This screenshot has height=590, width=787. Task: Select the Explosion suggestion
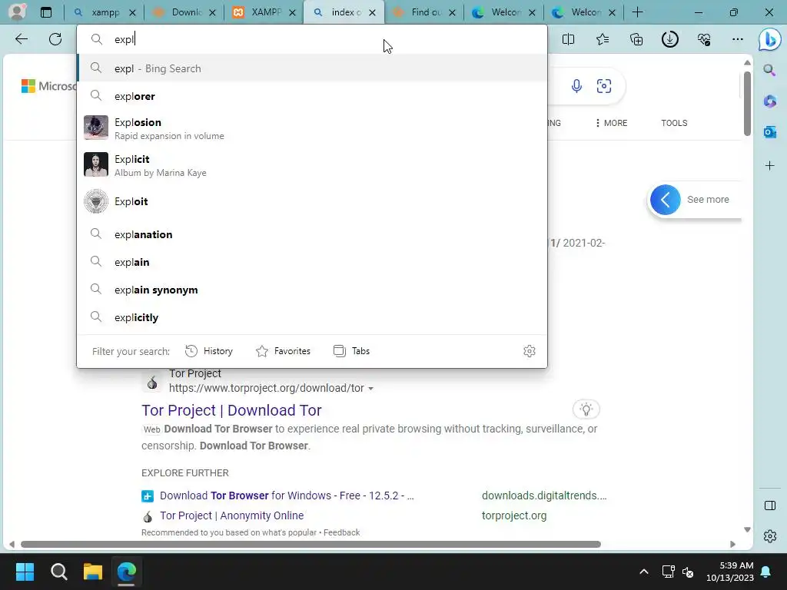pos(312,128)
